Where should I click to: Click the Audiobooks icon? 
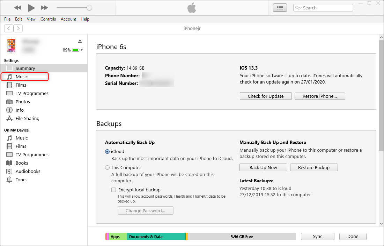click(9, 171)
